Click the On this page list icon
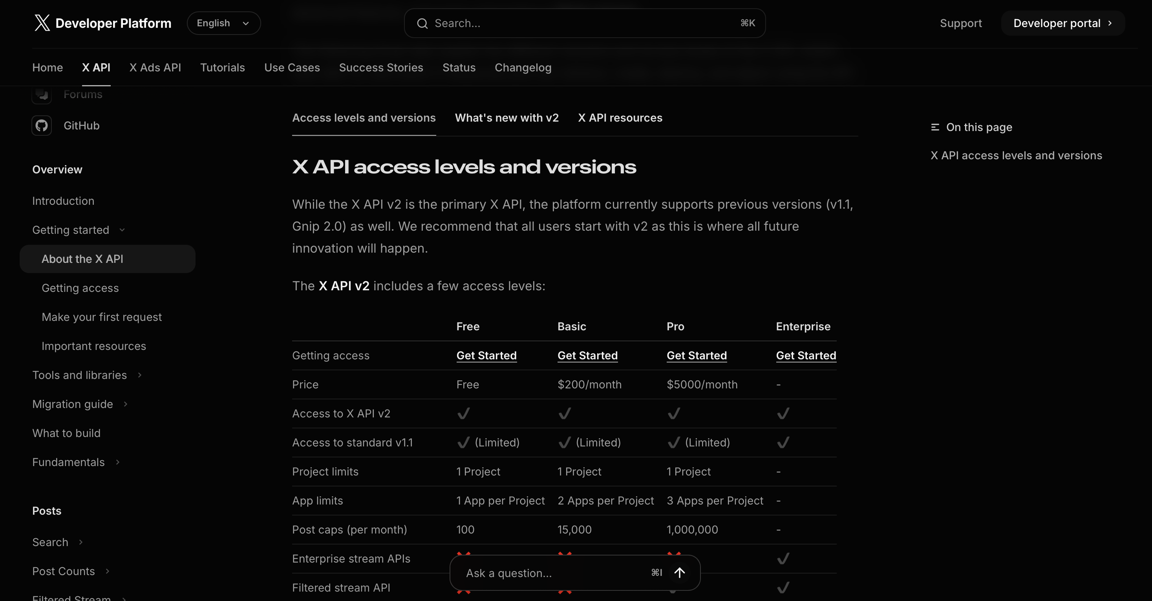Image resolution: width=1152 pixels, height=601 pixels. coord(934,127)
